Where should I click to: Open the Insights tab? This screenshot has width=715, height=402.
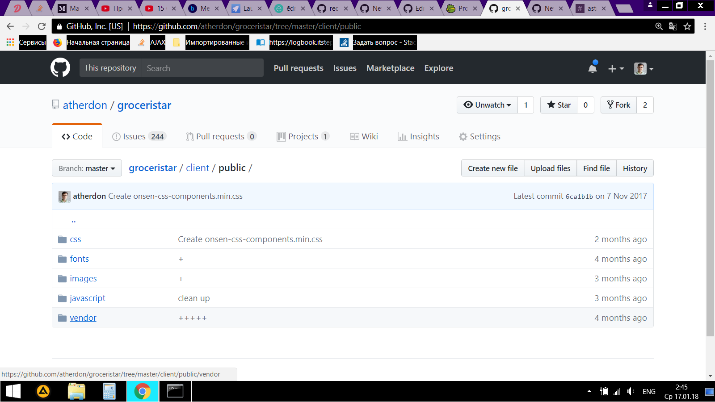418,136
